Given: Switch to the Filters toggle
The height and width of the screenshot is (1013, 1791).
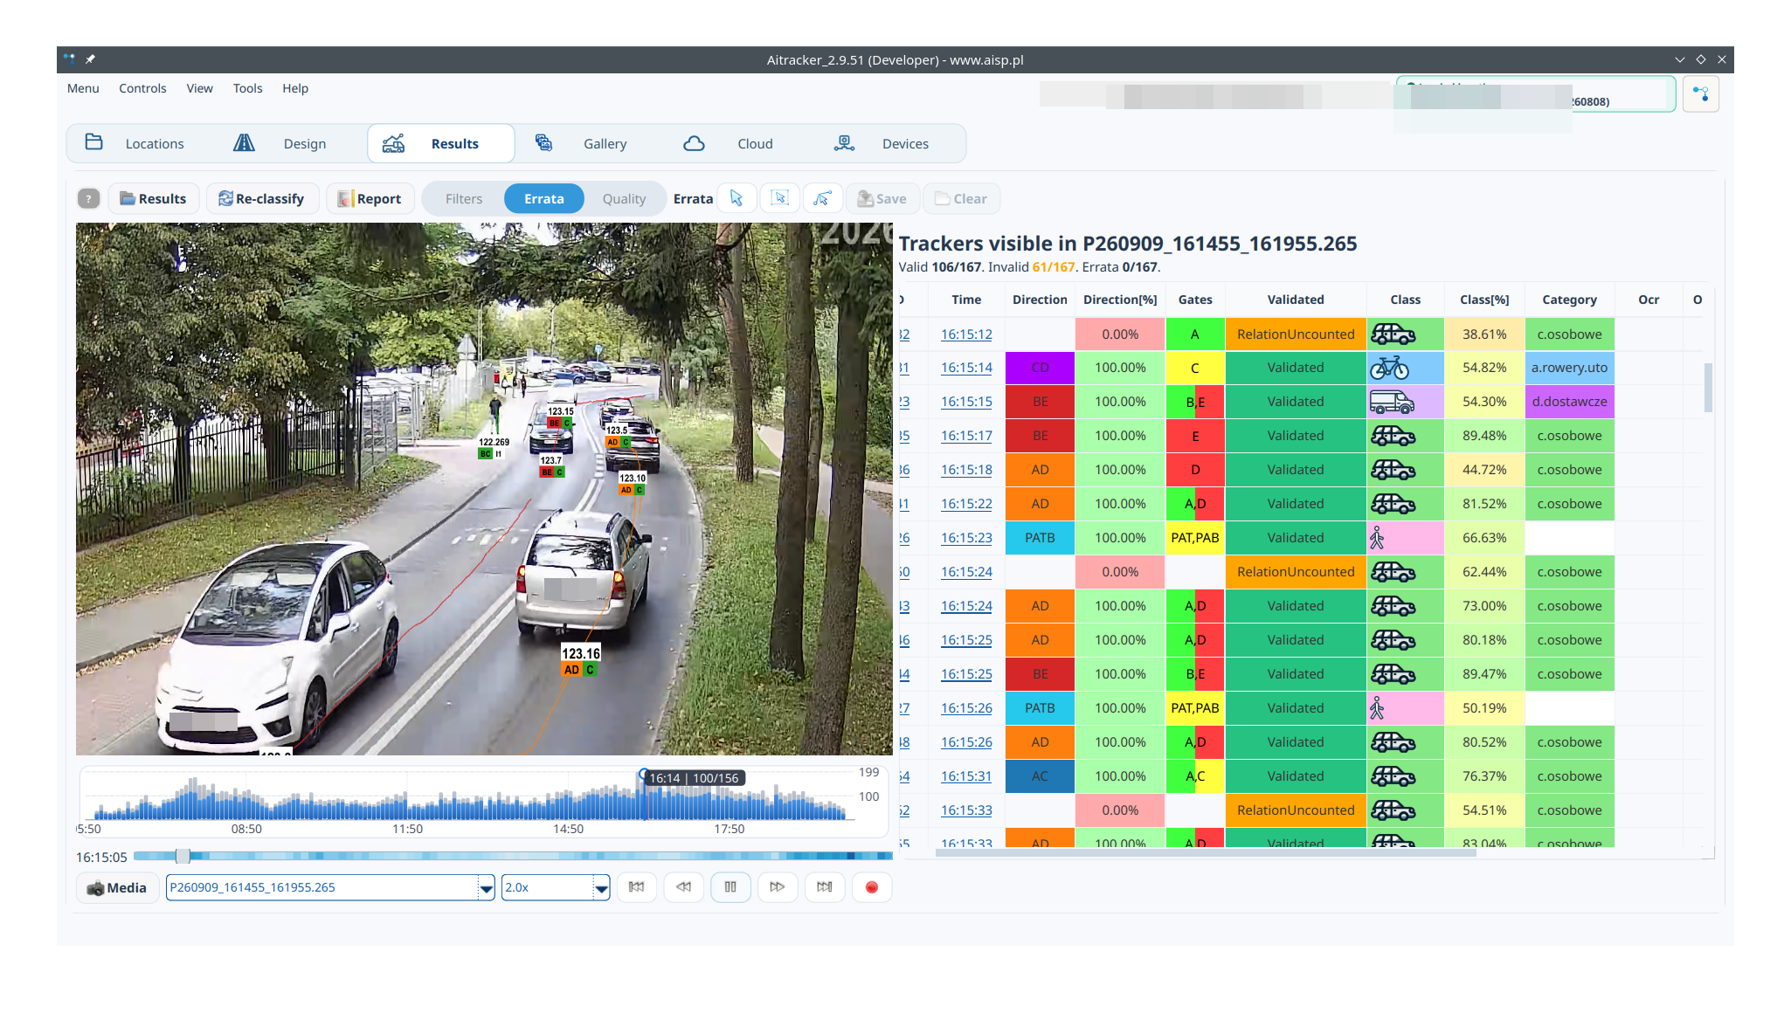Looking at the screenshot, I should click(x=463, y=199).
